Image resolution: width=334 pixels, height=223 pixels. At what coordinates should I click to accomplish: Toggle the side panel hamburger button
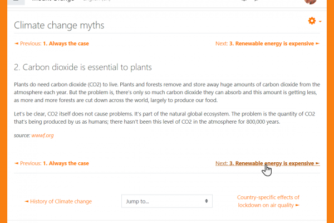(x=16, y=2)
